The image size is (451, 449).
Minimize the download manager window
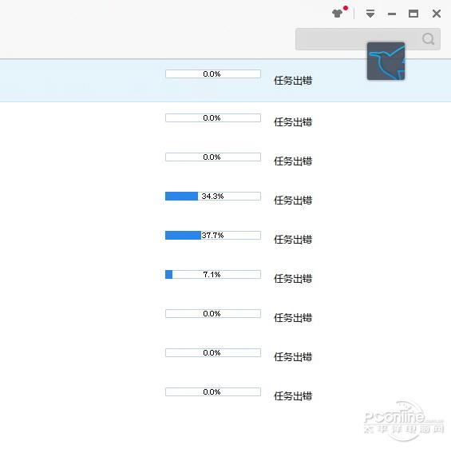pyautogui.click(x=392, y=14)
